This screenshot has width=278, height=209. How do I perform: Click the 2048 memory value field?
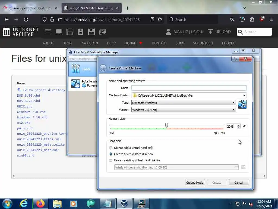[231, 126]
